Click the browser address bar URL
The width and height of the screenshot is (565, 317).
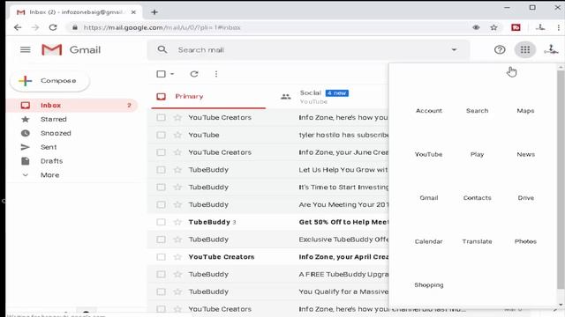tap(162, 27)
